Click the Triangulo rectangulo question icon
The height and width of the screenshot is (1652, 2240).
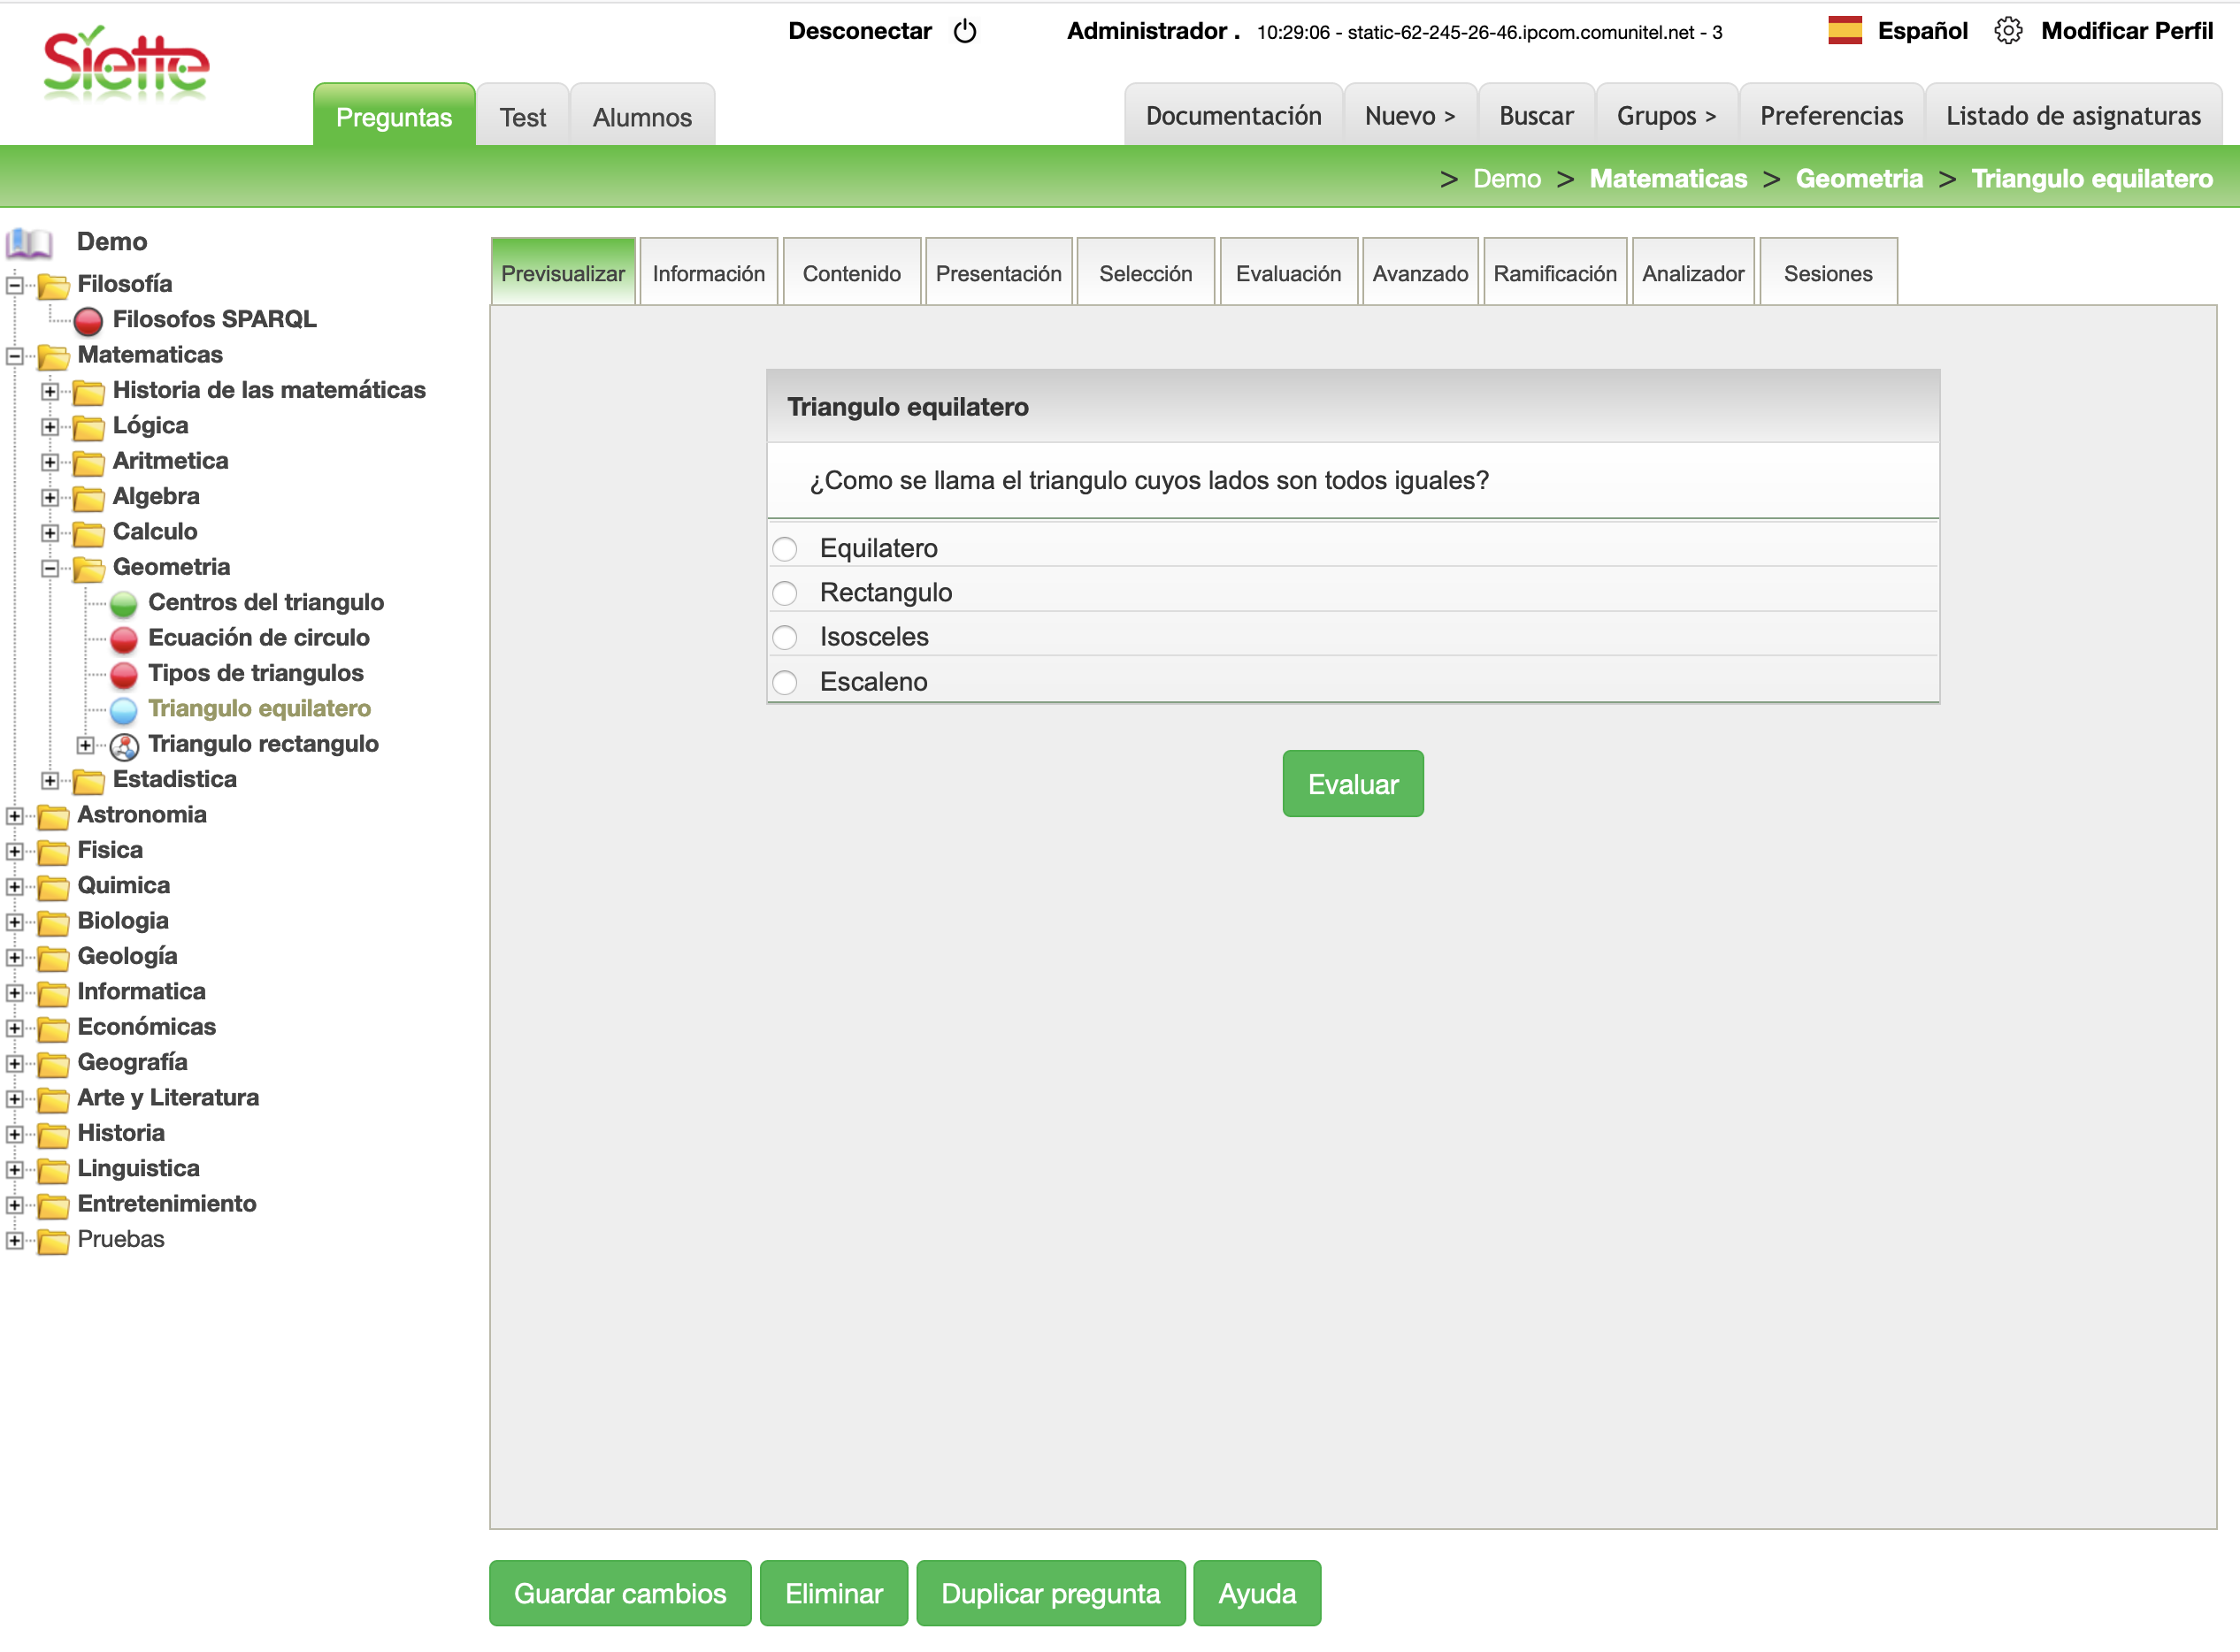coord(124,745)
